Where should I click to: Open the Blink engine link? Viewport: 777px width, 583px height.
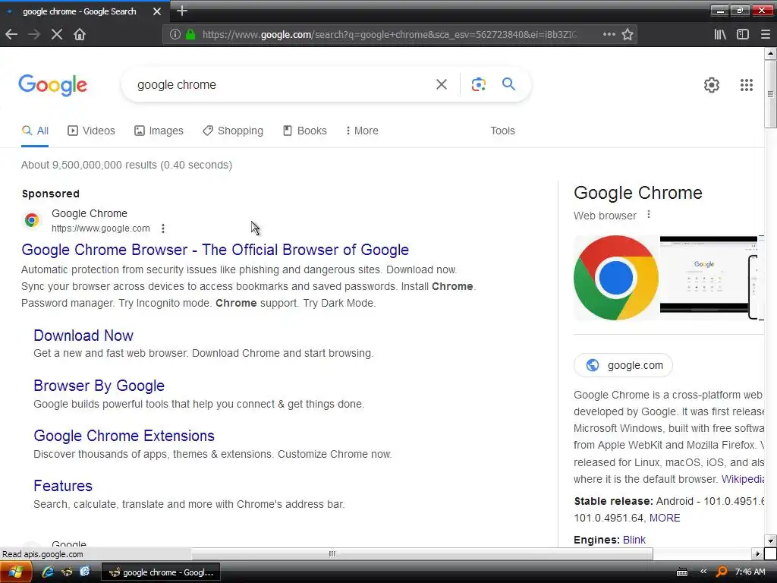coord(634,540)
